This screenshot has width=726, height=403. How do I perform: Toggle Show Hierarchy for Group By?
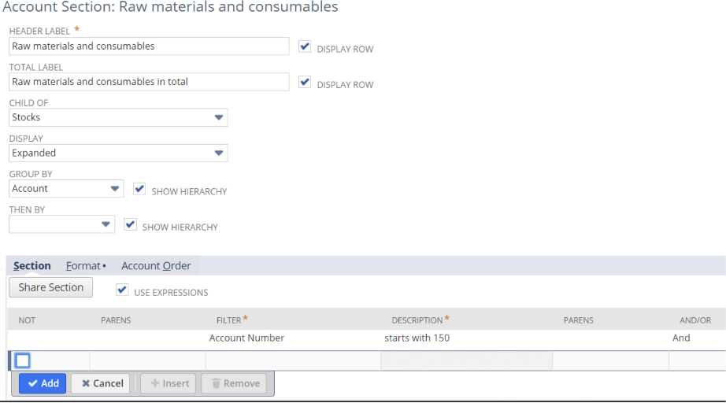(x=139, y=189)
